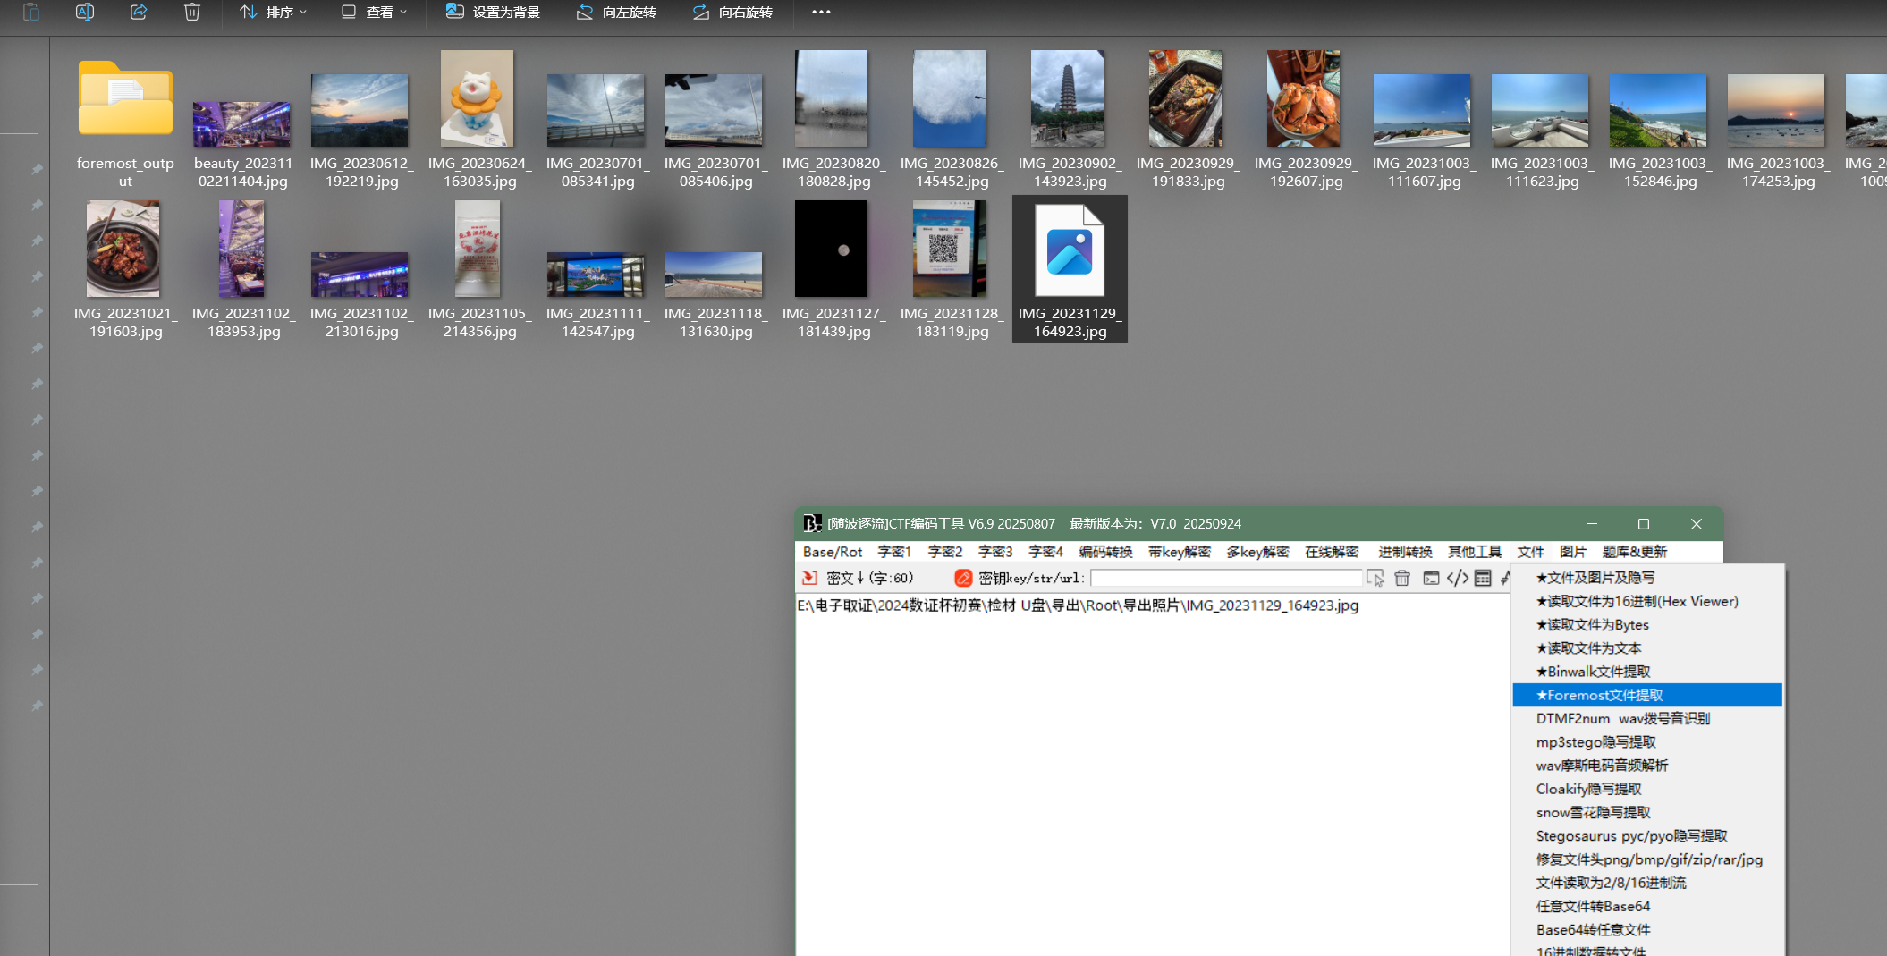Select thumbnail IMG_20230701_085406.jpg
The width and height of the screenshot is (1887, 956).
(x=714, y=110)
